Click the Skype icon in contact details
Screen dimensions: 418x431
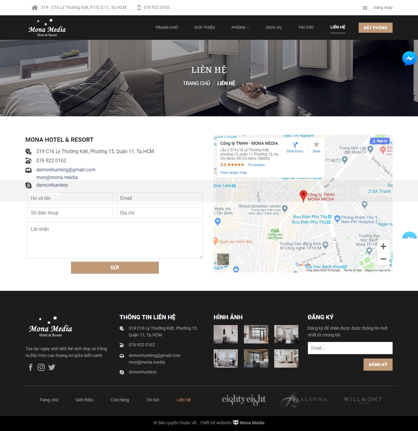click(x=28, y=185)
